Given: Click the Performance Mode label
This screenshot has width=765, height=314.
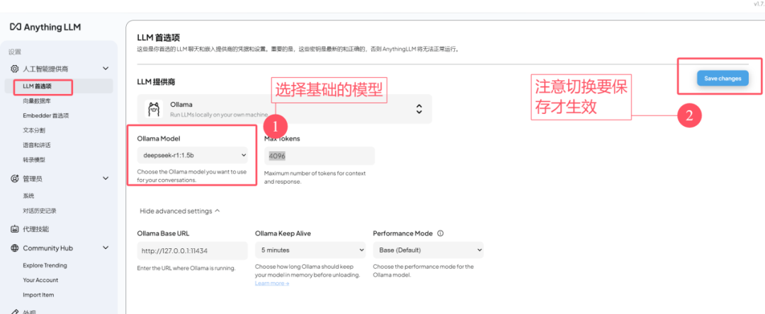Looking at the screenshot, I should pos(402,233).
